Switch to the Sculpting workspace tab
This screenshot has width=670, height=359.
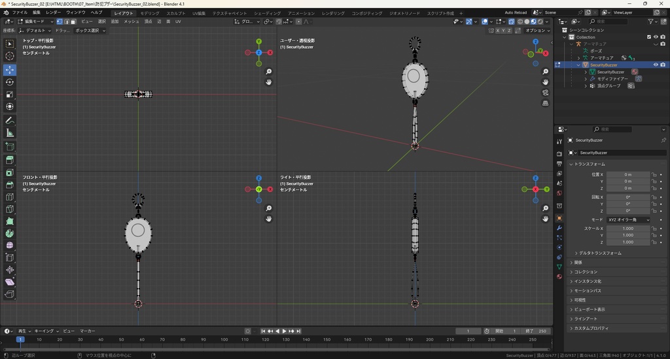tap(175, 13)
